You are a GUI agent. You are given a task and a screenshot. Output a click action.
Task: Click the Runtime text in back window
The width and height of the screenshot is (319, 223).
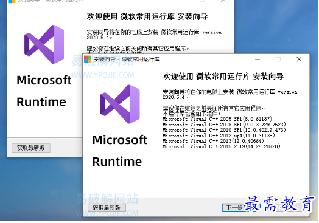click(x=41, y=102)
